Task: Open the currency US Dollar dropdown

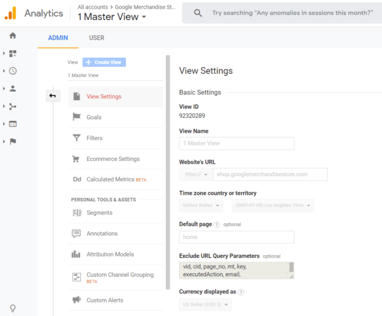Action: click(205, 305)
